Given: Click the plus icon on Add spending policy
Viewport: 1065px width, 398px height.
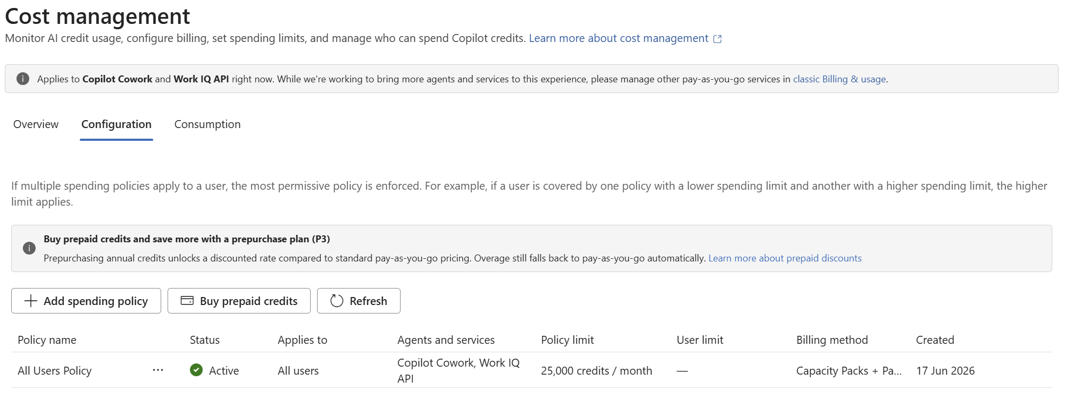Looking at the screenshot, I should click(x=31, y=301).
